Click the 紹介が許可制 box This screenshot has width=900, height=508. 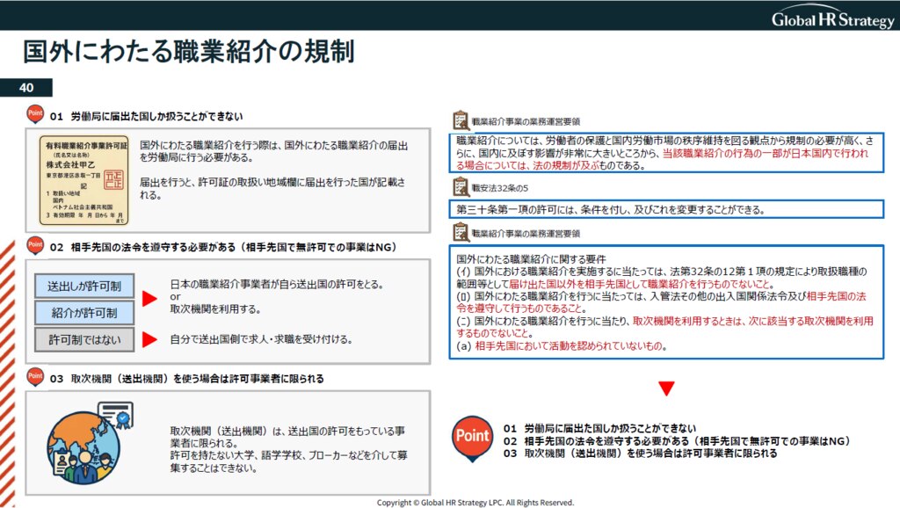[83, 312]
